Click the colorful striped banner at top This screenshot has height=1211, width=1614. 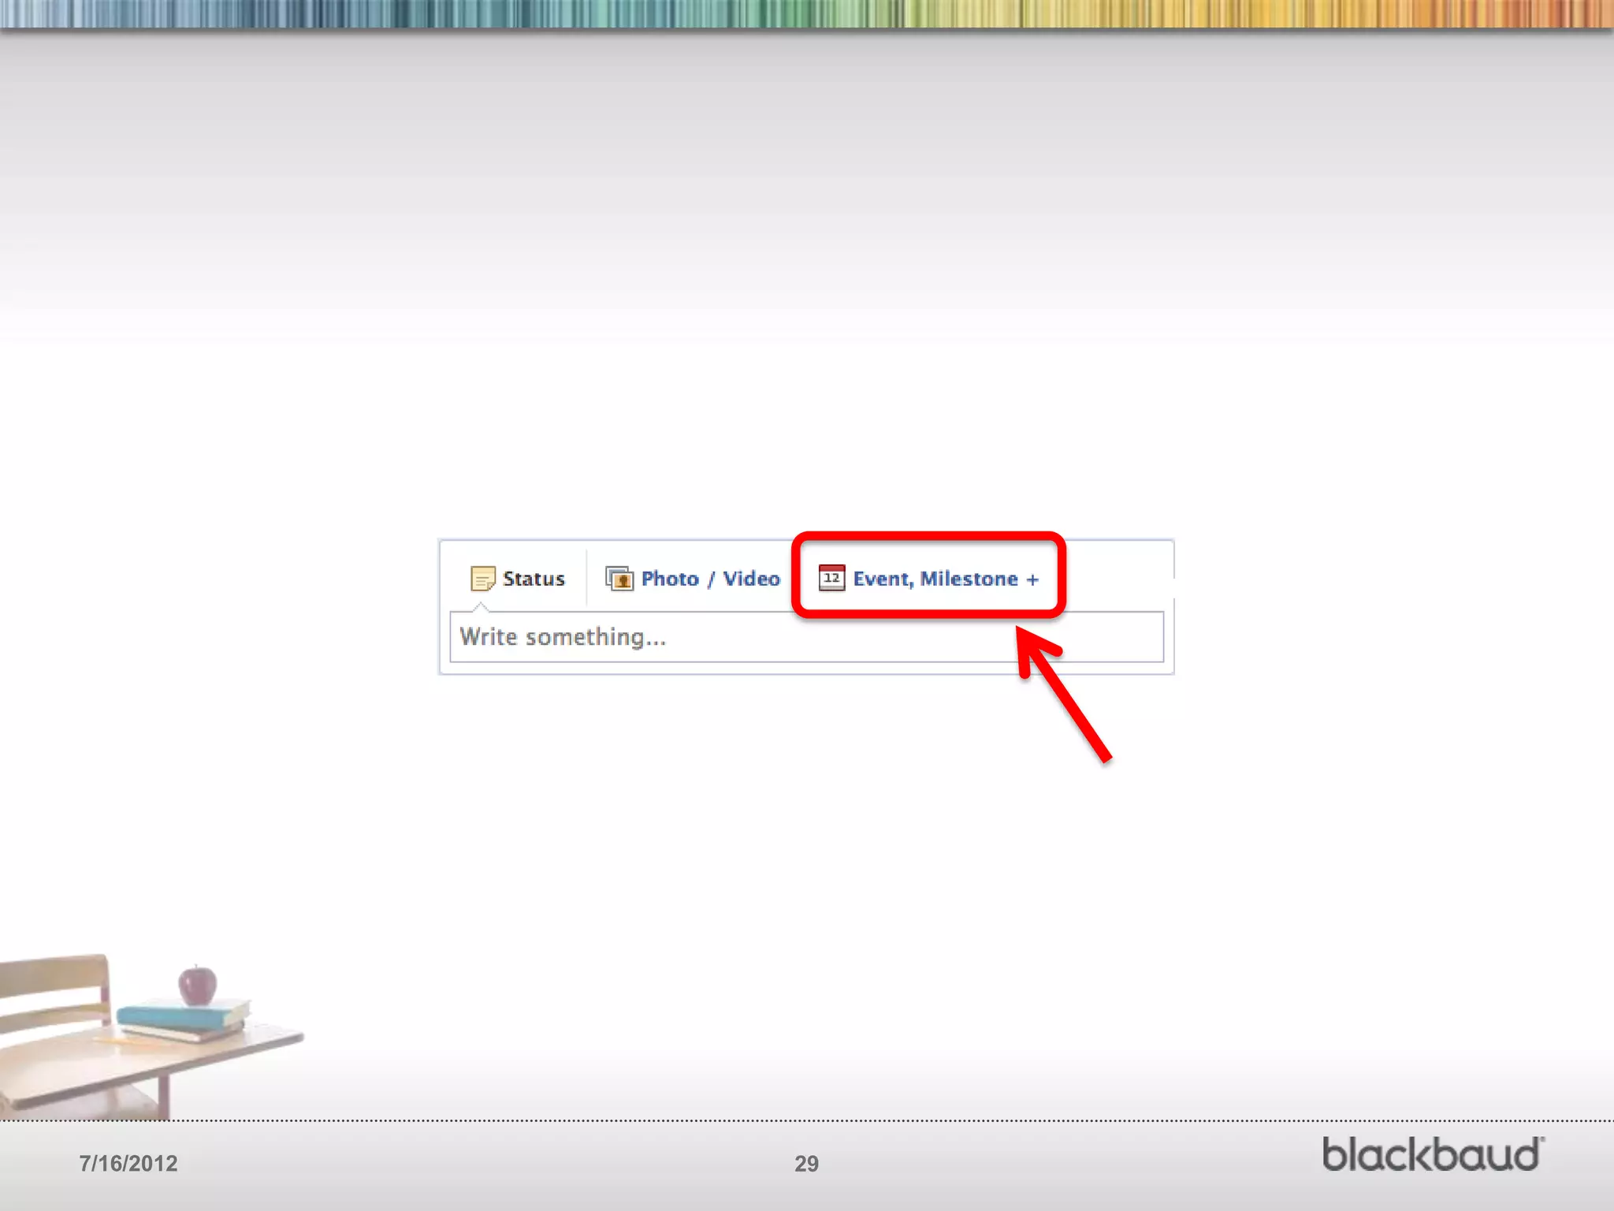(x=807, y=13)
